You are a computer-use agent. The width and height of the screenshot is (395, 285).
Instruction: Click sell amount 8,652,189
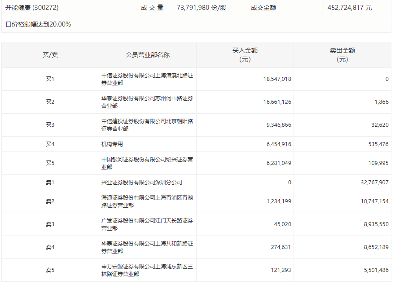[x=376, y=247]
